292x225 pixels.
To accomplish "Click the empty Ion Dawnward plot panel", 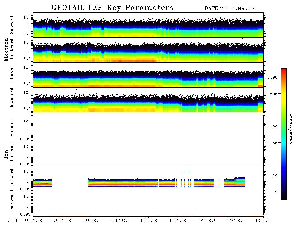I will point(148,202).
